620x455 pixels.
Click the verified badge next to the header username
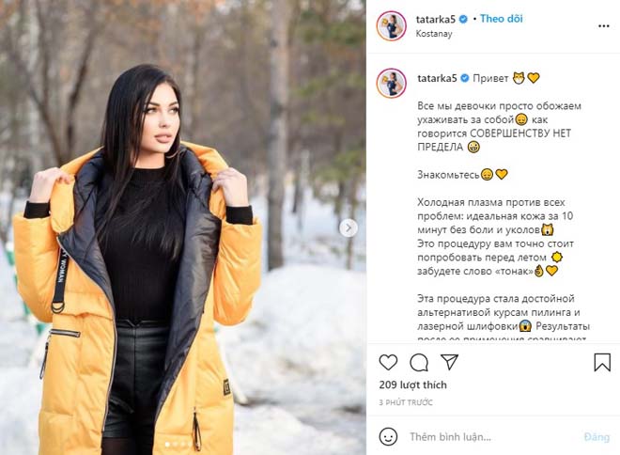(x=464, y=19)
